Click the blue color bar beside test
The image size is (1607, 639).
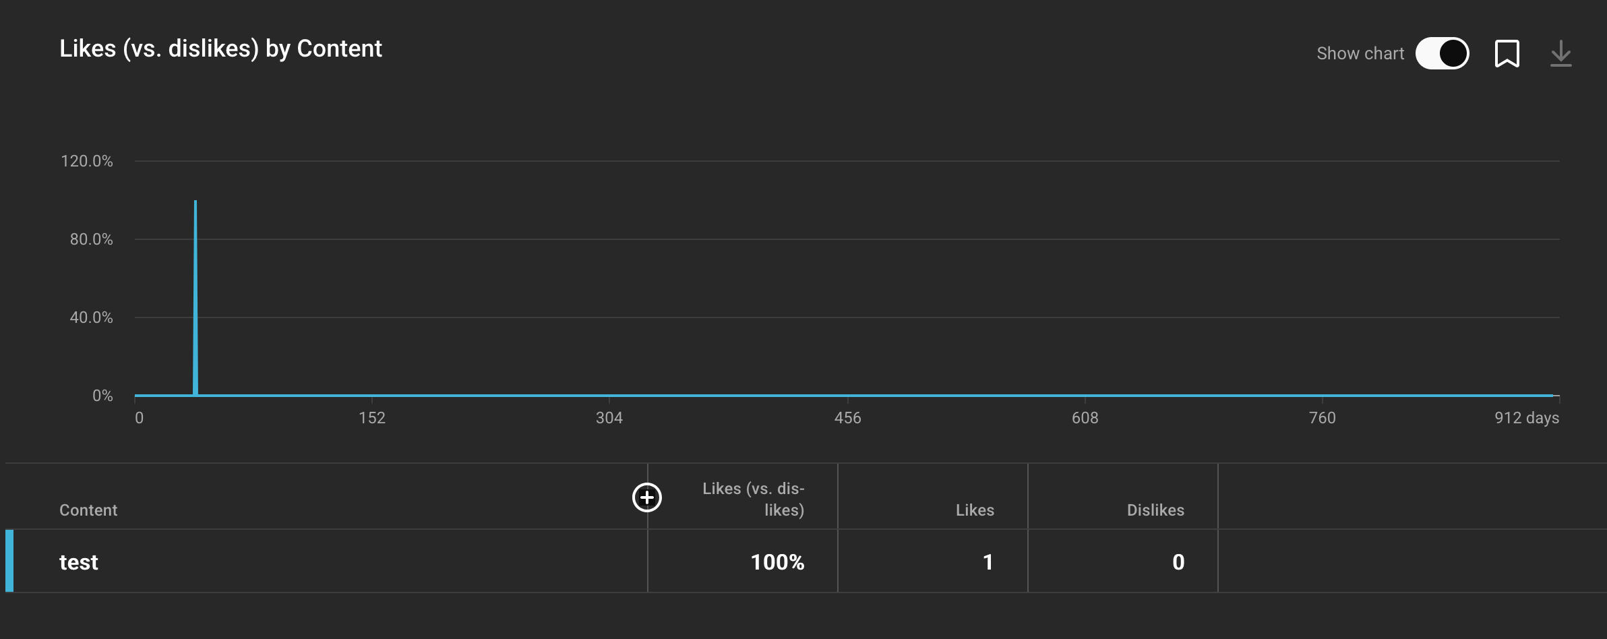(9, 561)
